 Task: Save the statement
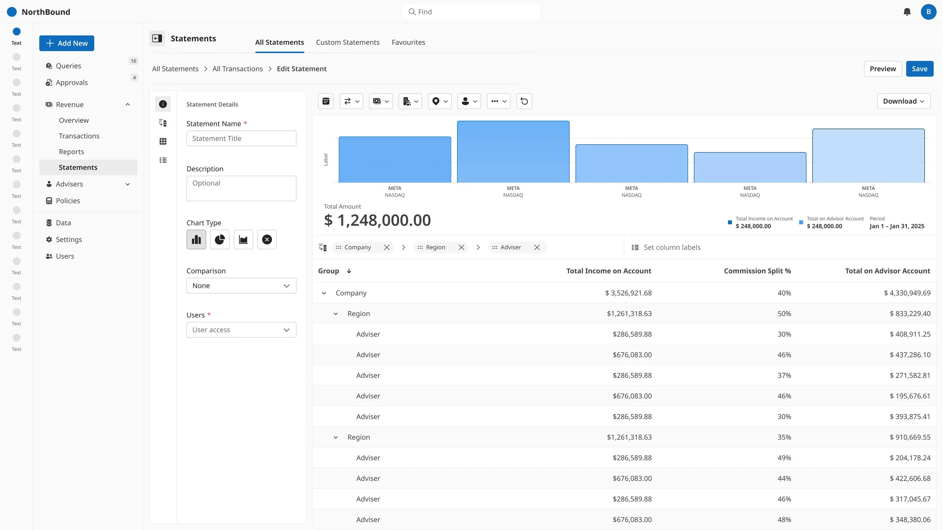(x=919, y=69)
